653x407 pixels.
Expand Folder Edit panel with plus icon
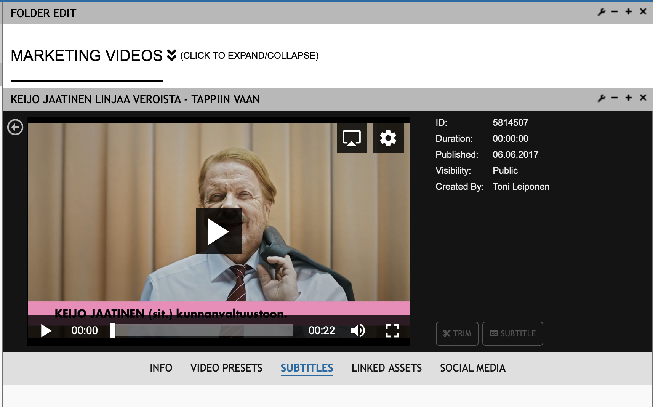click(x=629, y=12)
